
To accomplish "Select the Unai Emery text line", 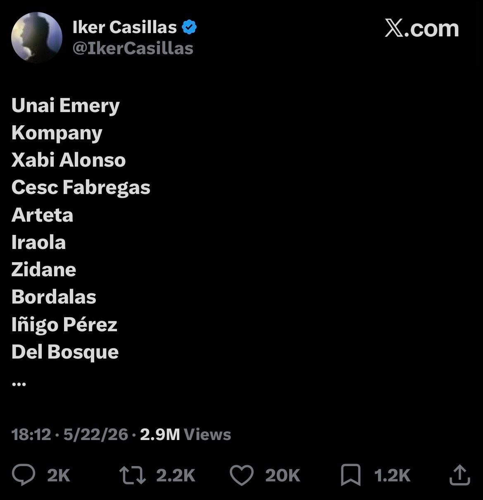I will click(66, 105).
